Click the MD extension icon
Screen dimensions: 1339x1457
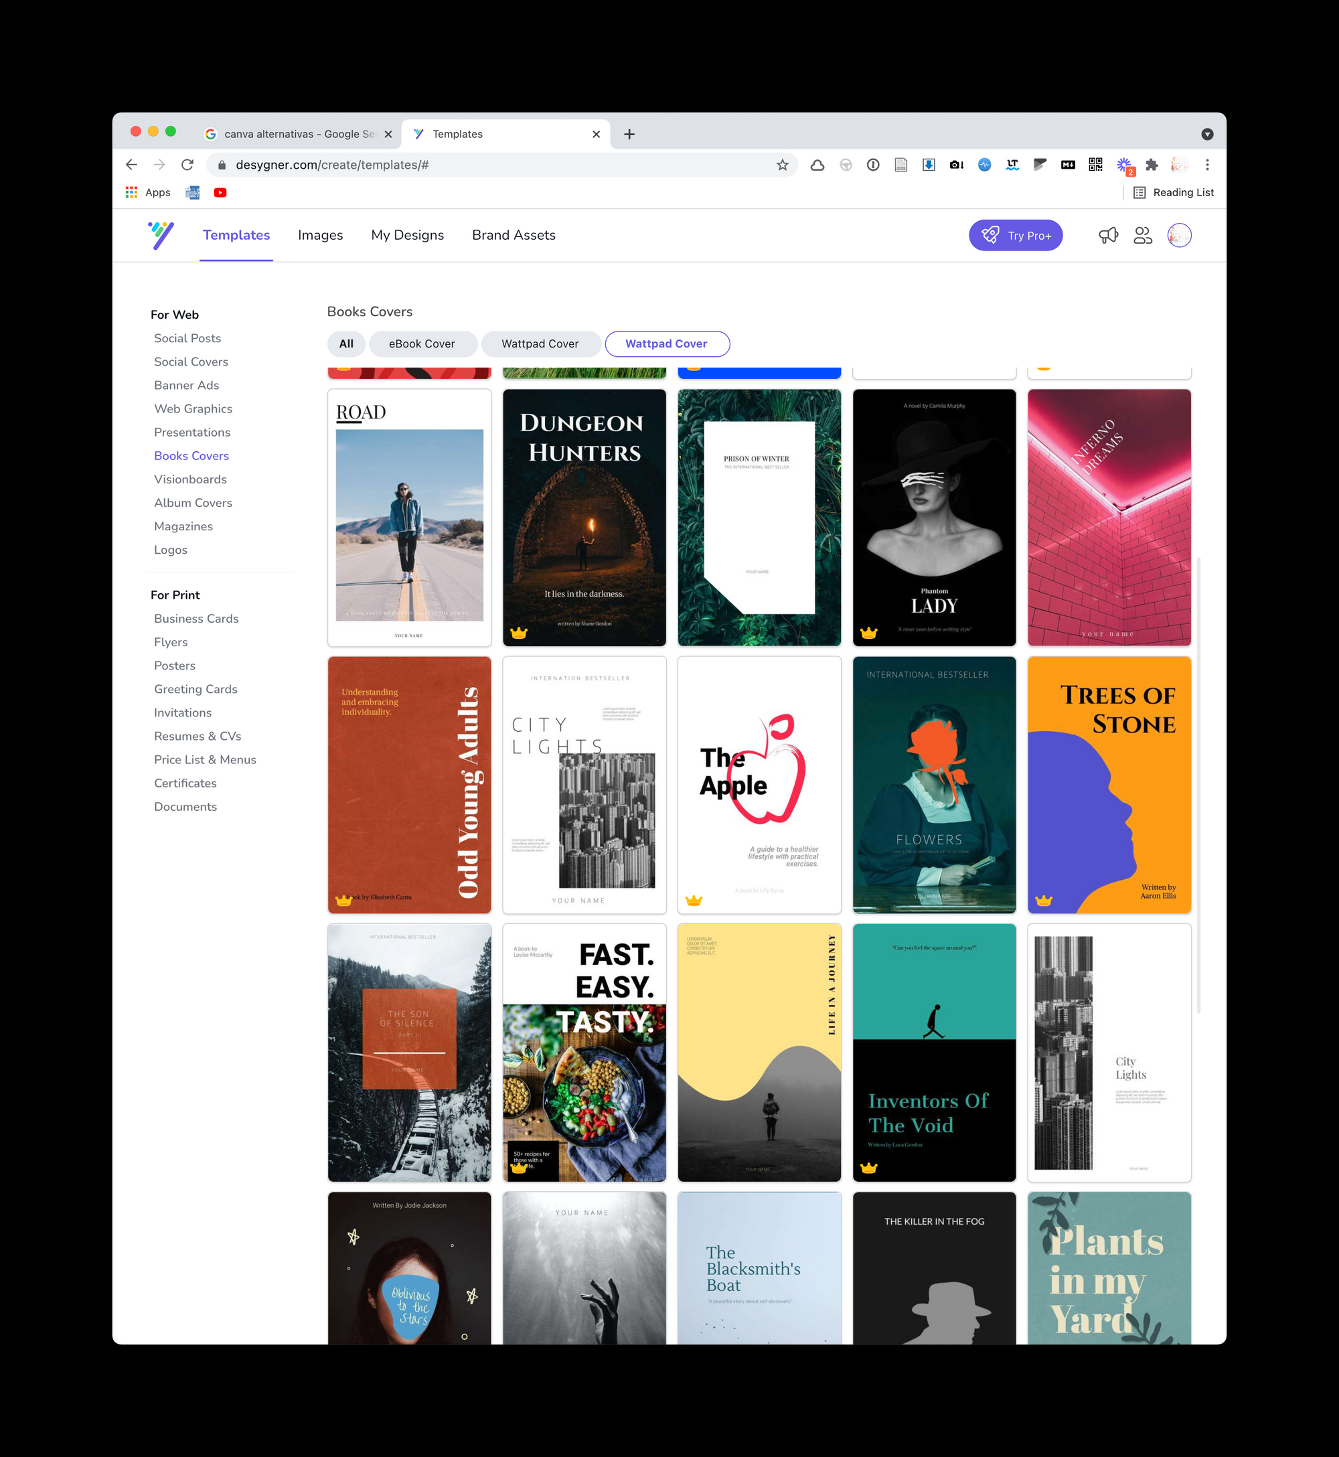(x=1067, y=165)
